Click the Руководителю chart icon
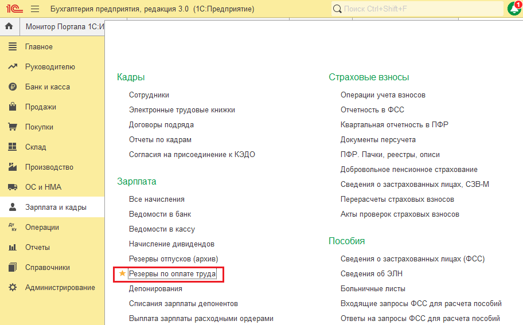The width and height of the screenshot is (523, 325). tap(13, 66)
